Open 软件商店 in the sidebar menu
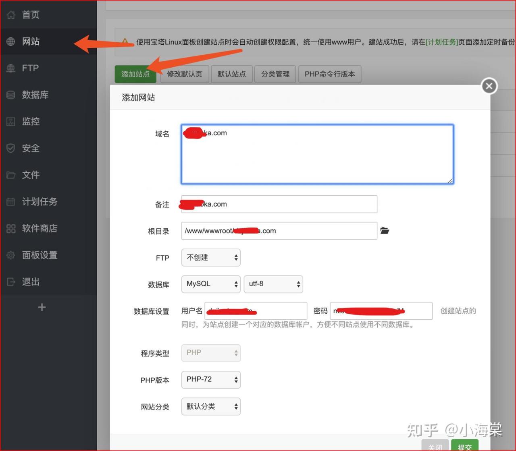Screen dimensions: 516x451 tap(40, 228)
